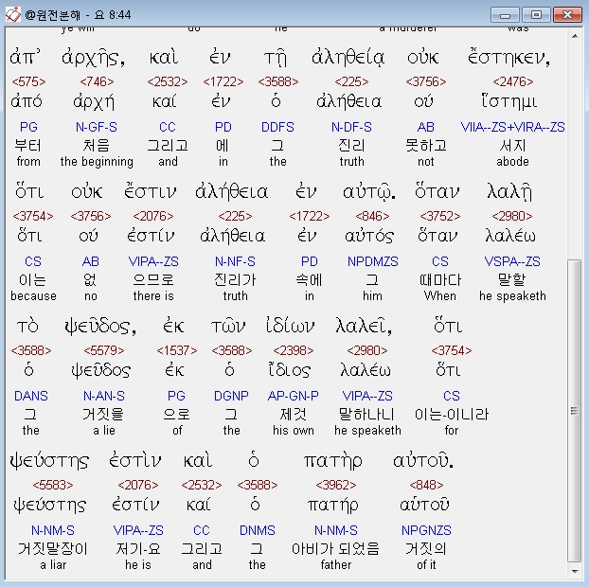Click the parsing code NPGNZS

[426, 530]
